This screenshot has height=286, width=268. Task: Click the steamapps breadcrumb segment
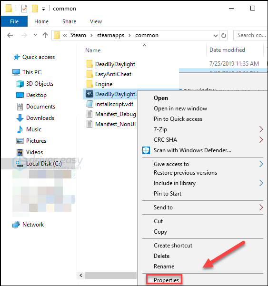coord(110,35)
